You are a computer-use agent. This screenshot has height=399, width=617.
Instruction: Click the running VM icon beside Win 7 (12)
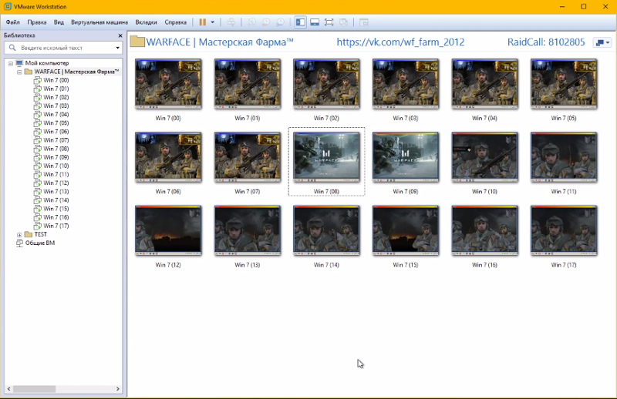click(37, 183)
